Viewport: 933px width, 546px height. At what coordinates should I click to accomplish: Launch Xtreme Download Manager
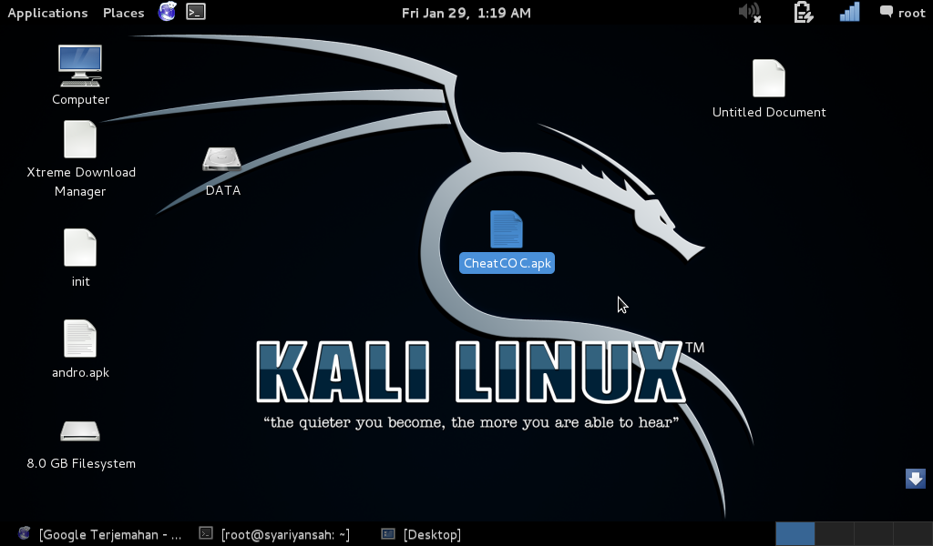pos(80,138)
